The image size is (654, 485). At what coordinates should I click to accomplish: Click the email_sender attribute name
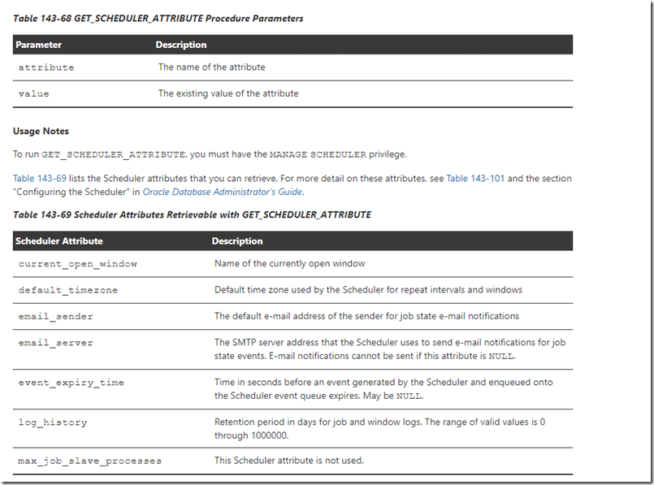point(56,317)
